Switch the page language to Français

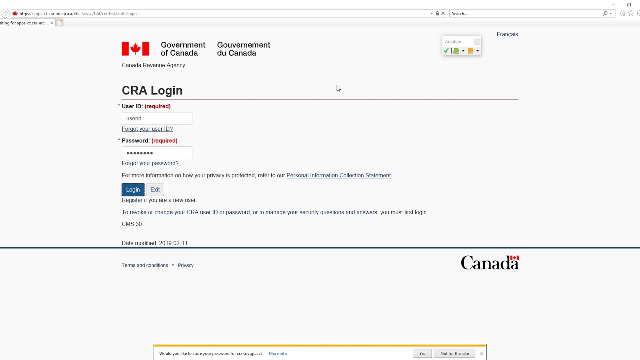coord(507,34)
